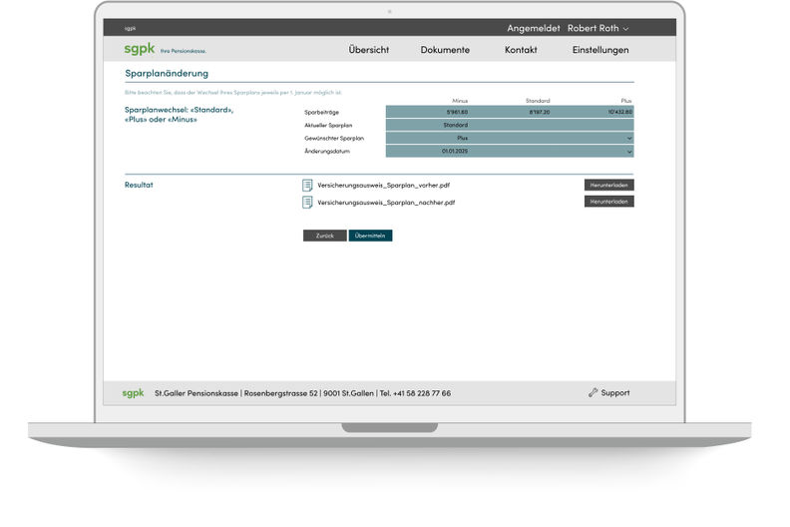
Task: Expand the Robert Roth user menu
Action: pos(598,28)
